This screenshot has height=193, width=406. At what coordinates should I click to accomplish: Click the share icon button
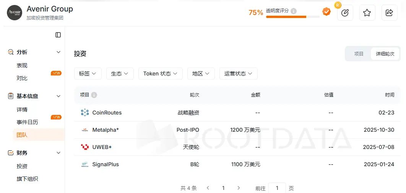tap(389, 13)
